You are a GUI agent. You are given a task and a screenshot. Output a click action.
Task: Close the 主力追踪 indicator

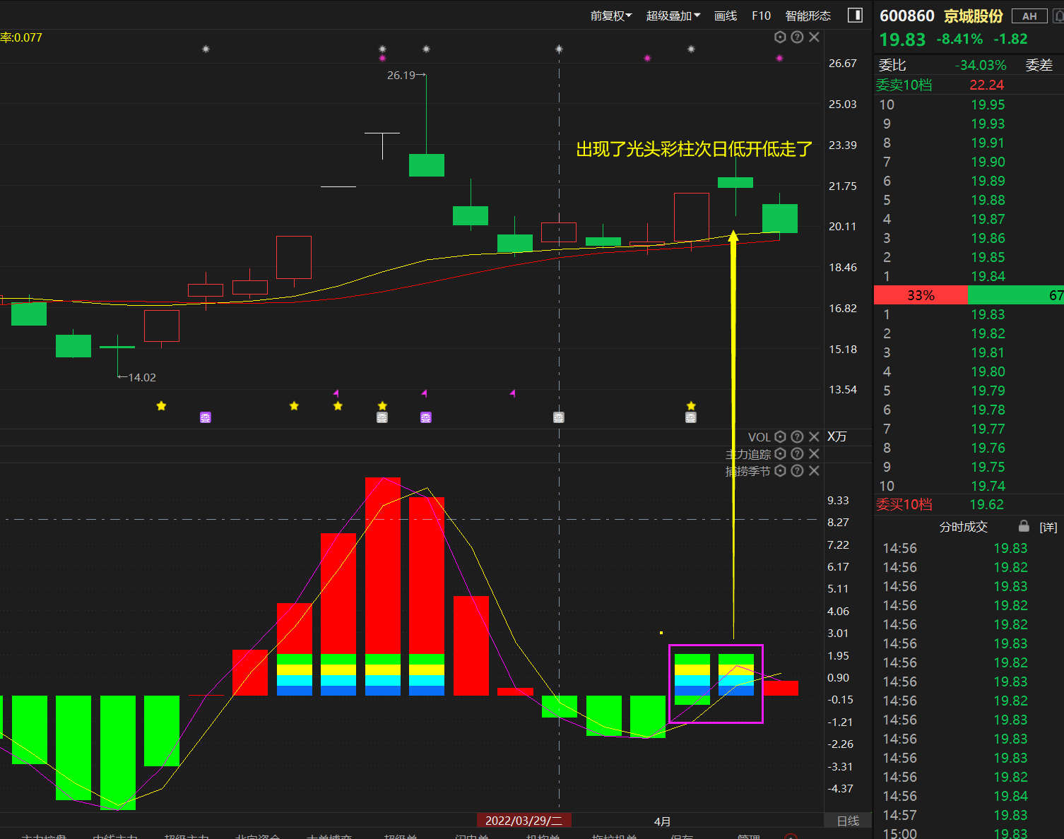tap(814, 453)
